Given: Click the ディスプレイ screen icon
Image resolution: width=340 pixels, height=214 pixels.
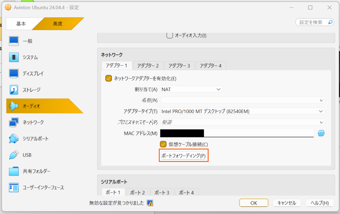Looking at the screenshot, I should pyautogui.click(x=14, y=73).
